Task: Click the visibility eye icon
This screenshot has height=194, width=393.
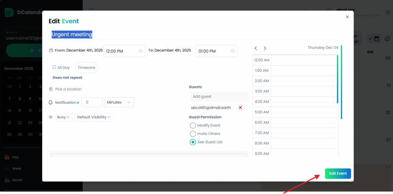Action: click(51, 117)
